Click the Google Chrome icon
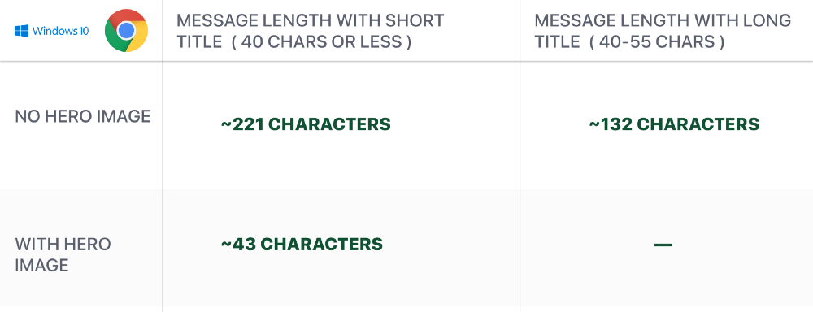This screenshot has width=813, height=312. pyautogui.click(x=126, y=31)
